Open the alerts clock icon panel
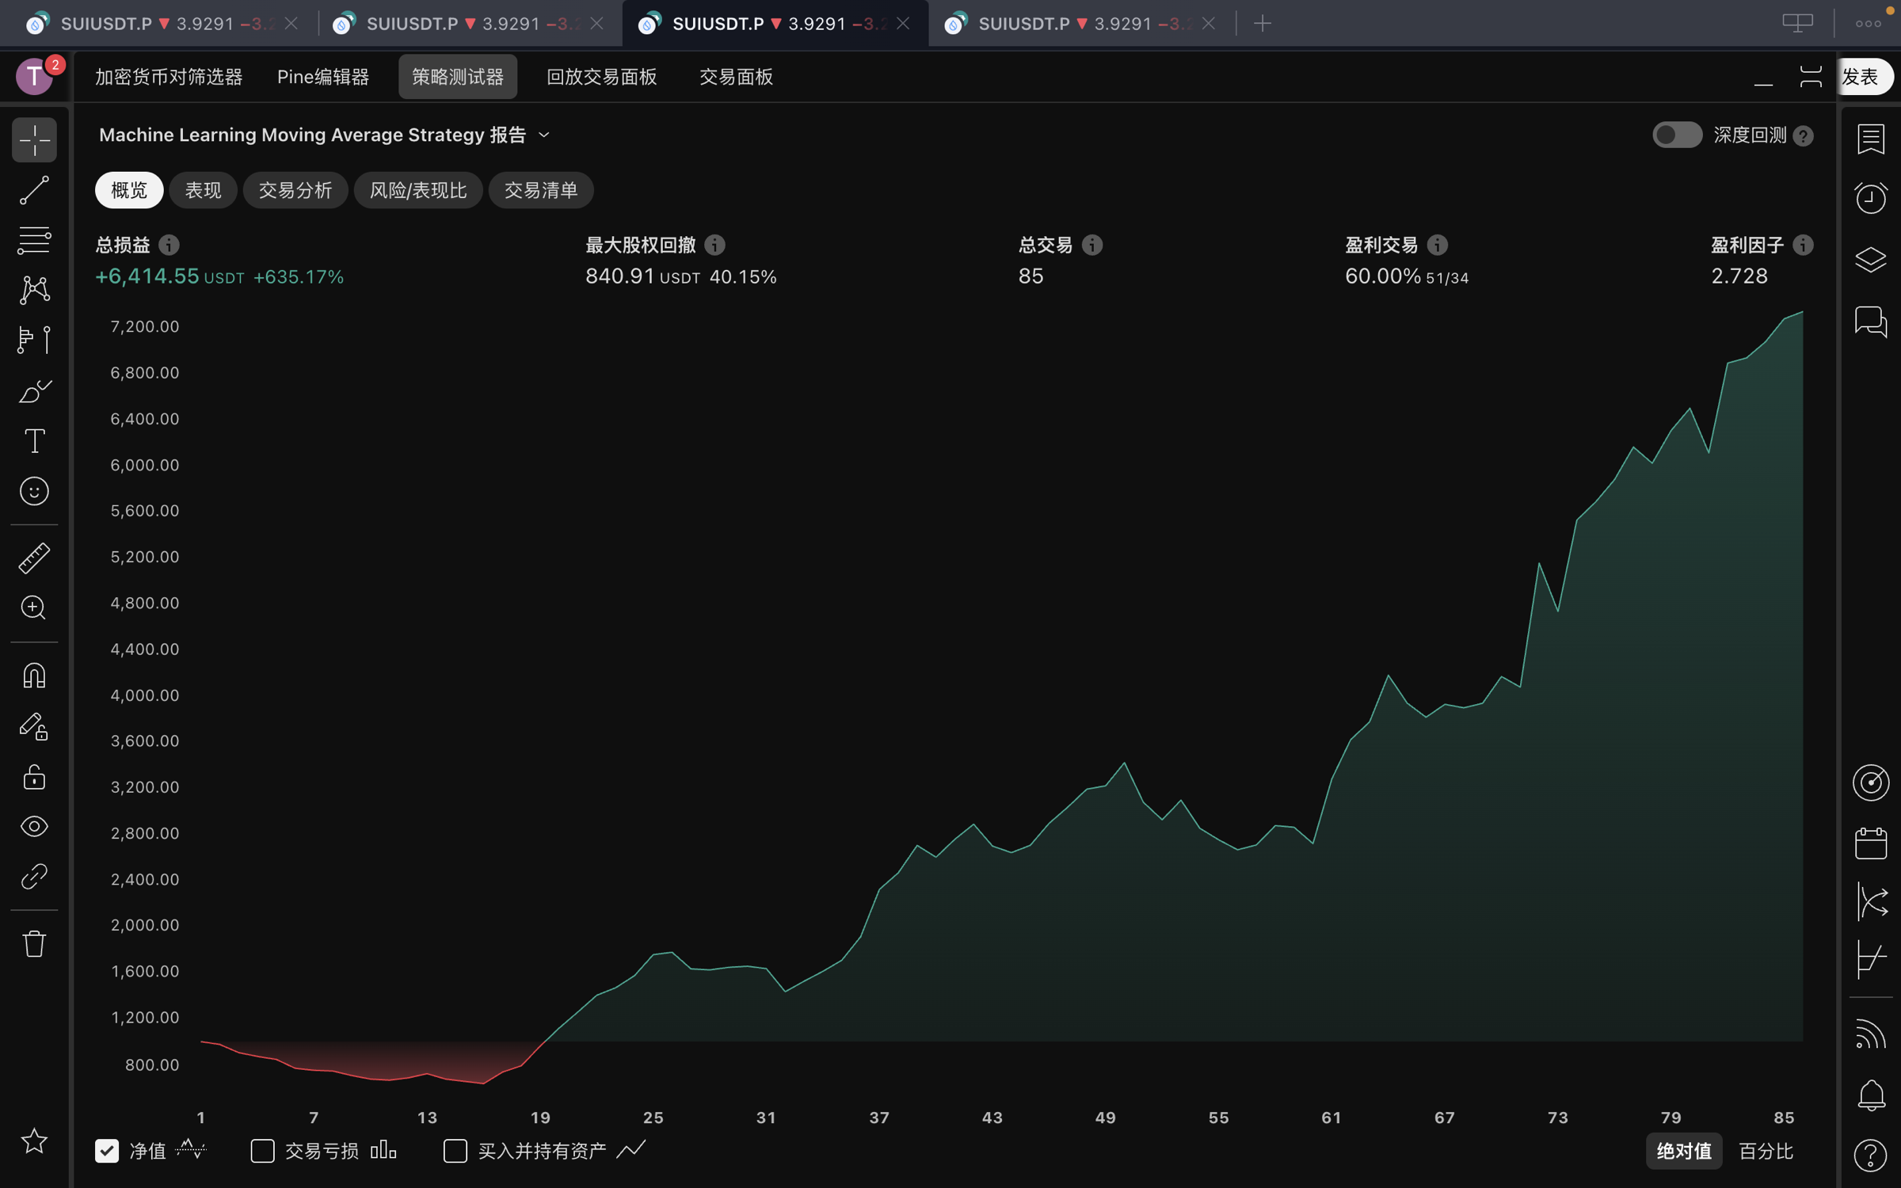This screenshot has width=1901, height=1188. (1870, 198)
